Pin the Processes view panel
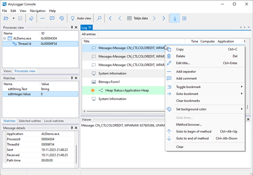Image resolution: width=253 pixels, height=175 pixels. (x=72, y=28)
